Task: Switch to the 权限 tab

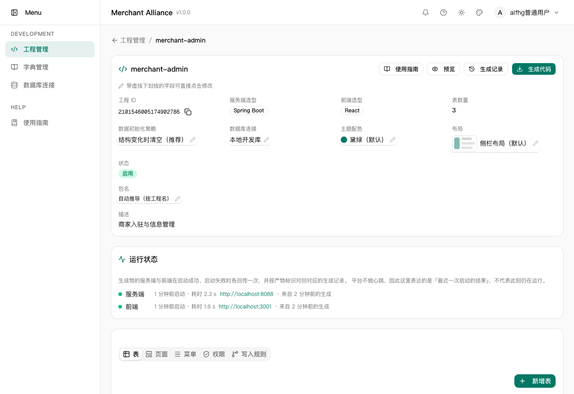Action: 214,354
